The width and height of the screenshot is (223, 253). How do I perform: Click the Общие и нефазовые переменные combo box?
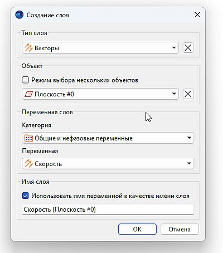[x=108, y=138]
